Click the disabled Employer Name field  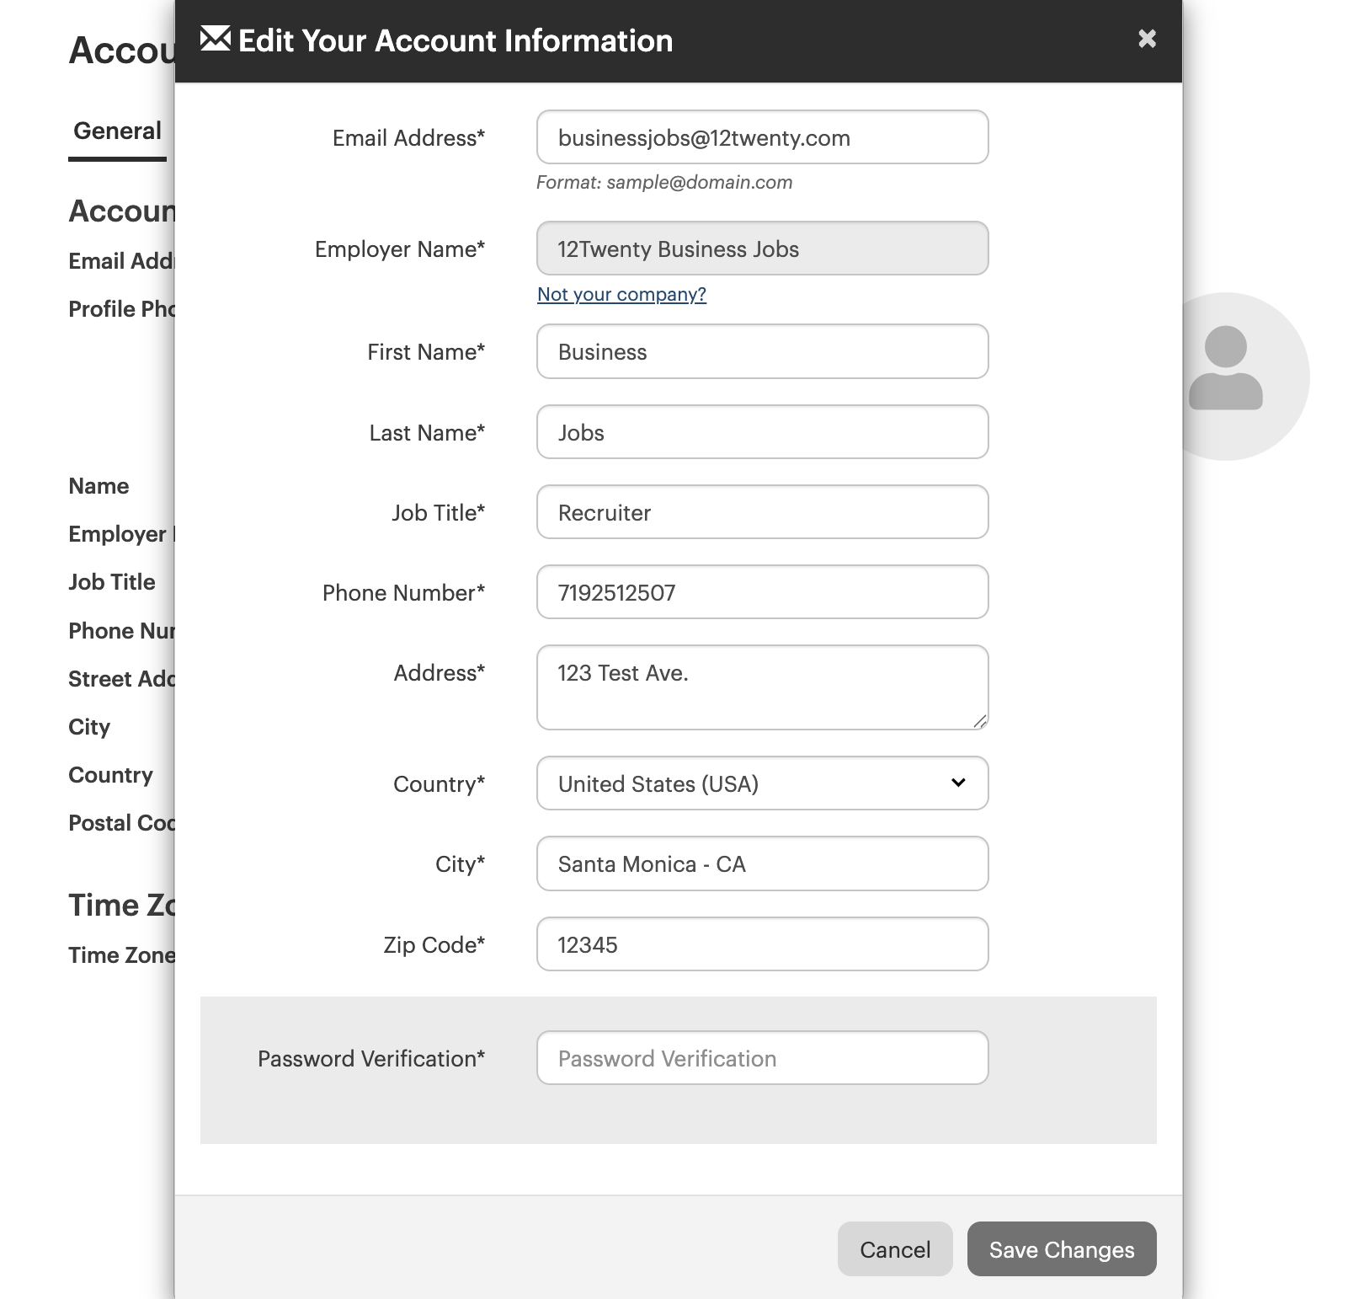762,249
